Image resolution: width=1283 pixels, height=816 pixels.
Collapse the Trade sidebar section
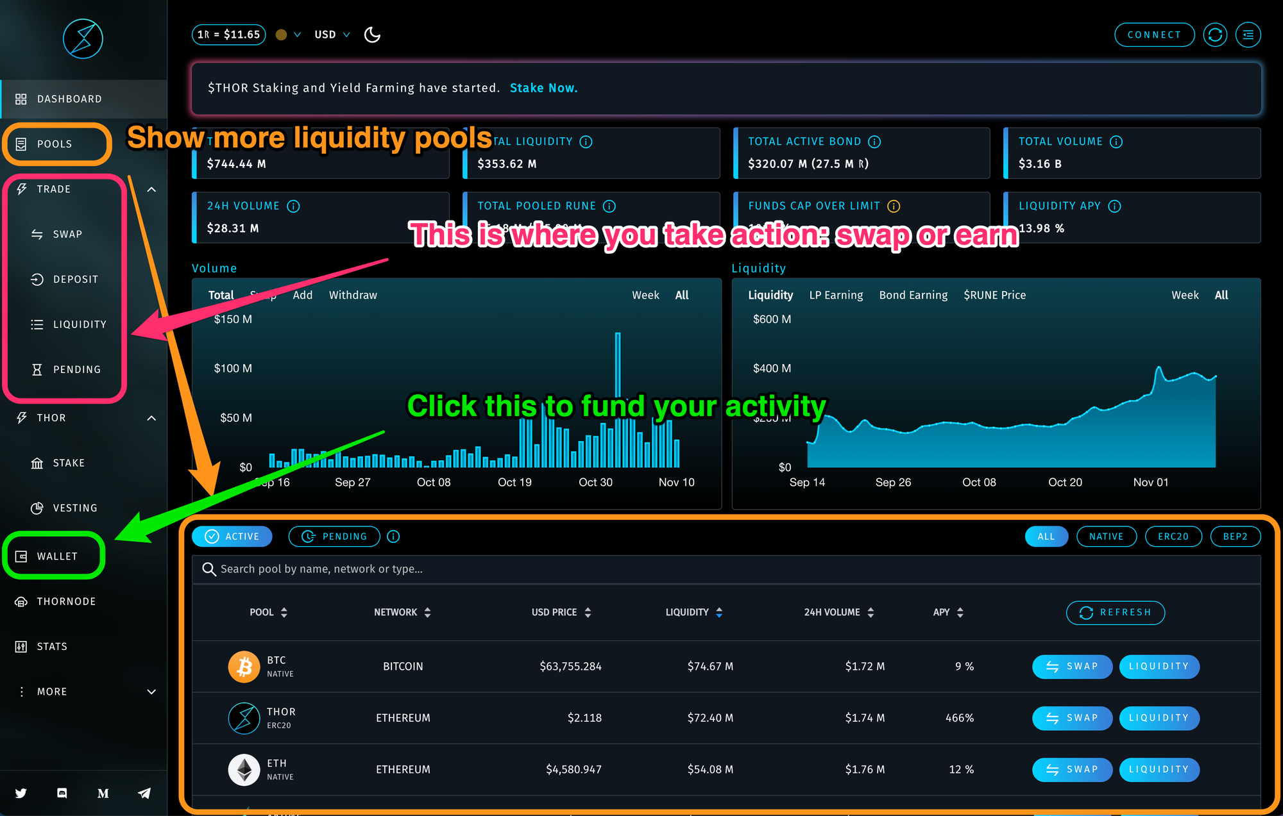click(151, 189)
